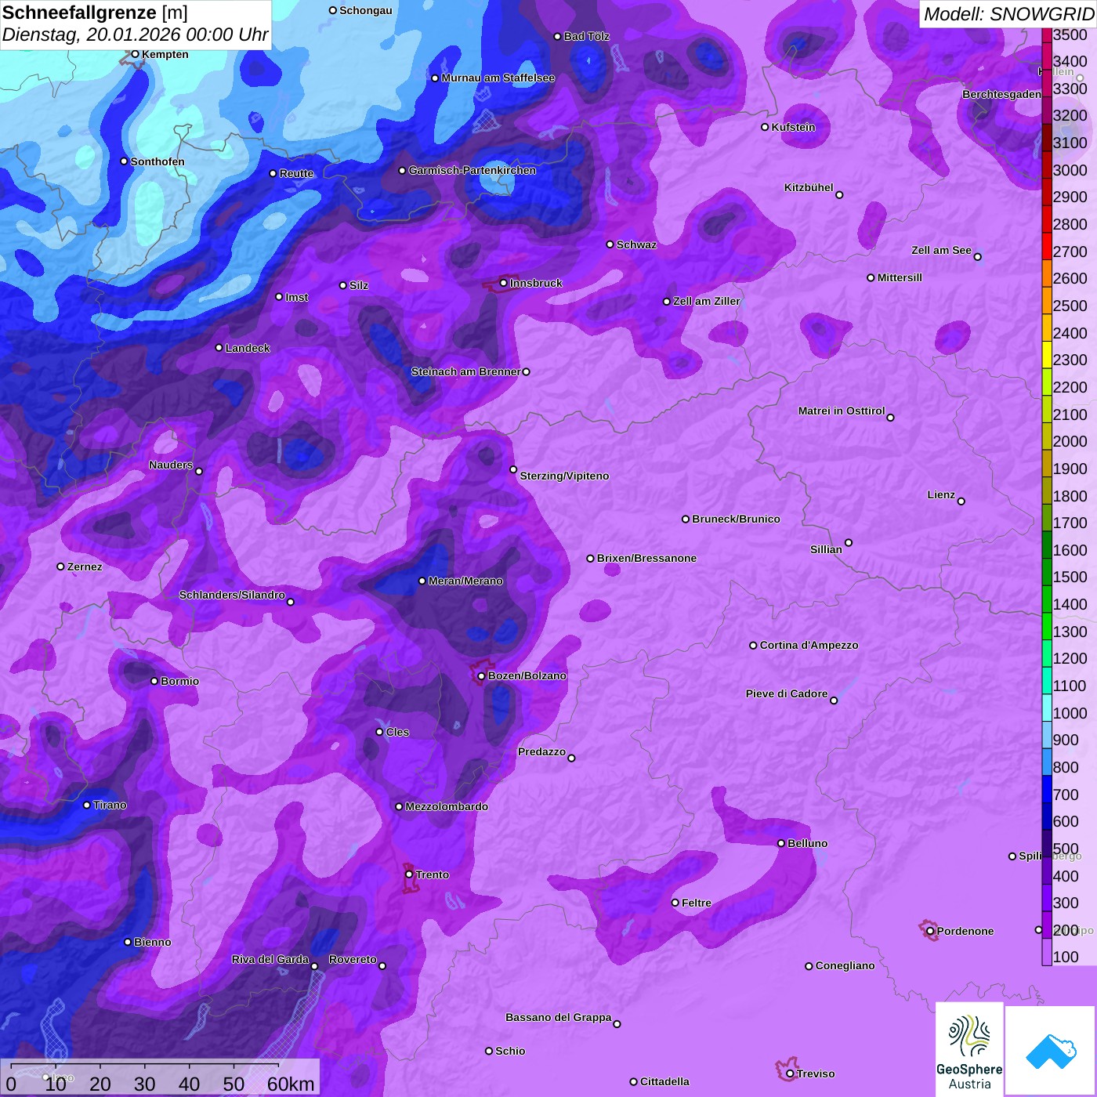The width and height of the screenshot is (1097, 1097).
Task: Click the Brixen/Bressanone label
Action: click(x=646, y=558)
